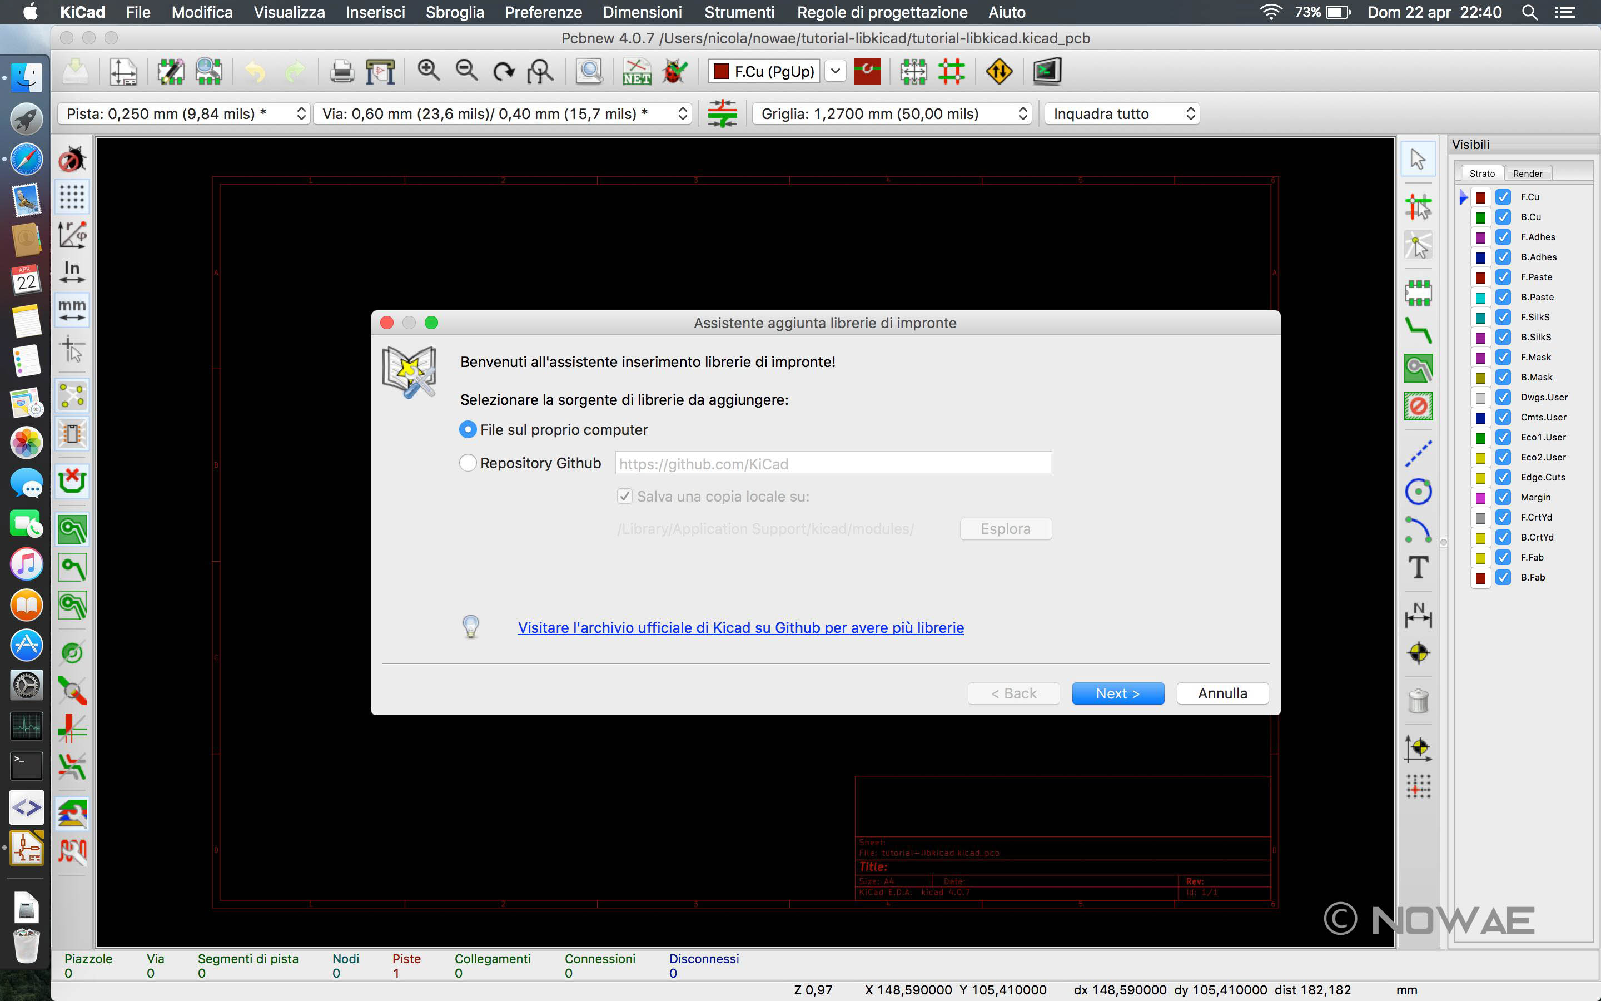Click the Next > button
The width and height of the screenshot is (1601, 1001).
(1117, 693)
